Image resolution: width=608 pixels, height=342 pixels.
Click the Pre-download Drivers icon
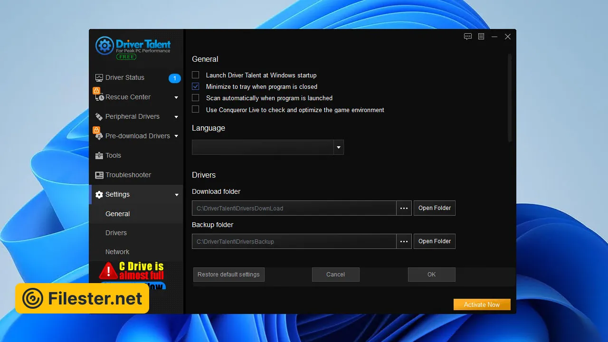click(99, 136)
